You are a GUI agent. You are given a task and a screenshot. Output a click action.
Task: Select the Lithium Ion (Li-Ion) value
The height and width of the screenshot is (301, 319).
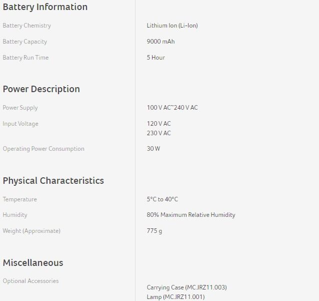(172, 26)
